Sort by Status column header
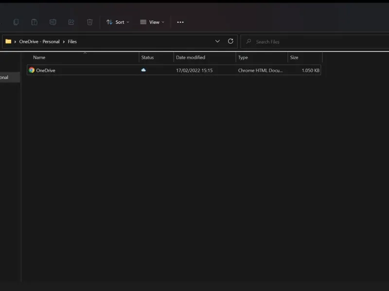Screen dimensions: 389x291 click(x=147, y=57)
